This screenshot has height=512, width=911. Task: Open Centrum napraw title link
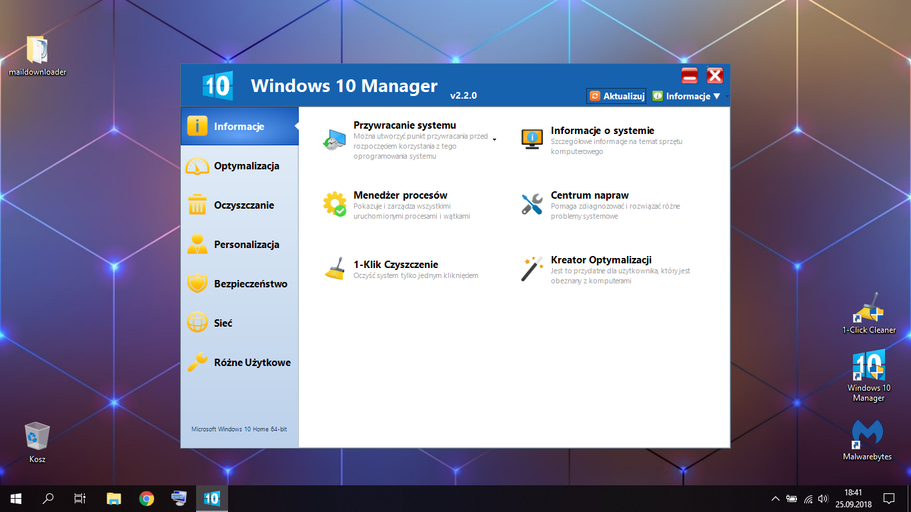click(590, 195)
